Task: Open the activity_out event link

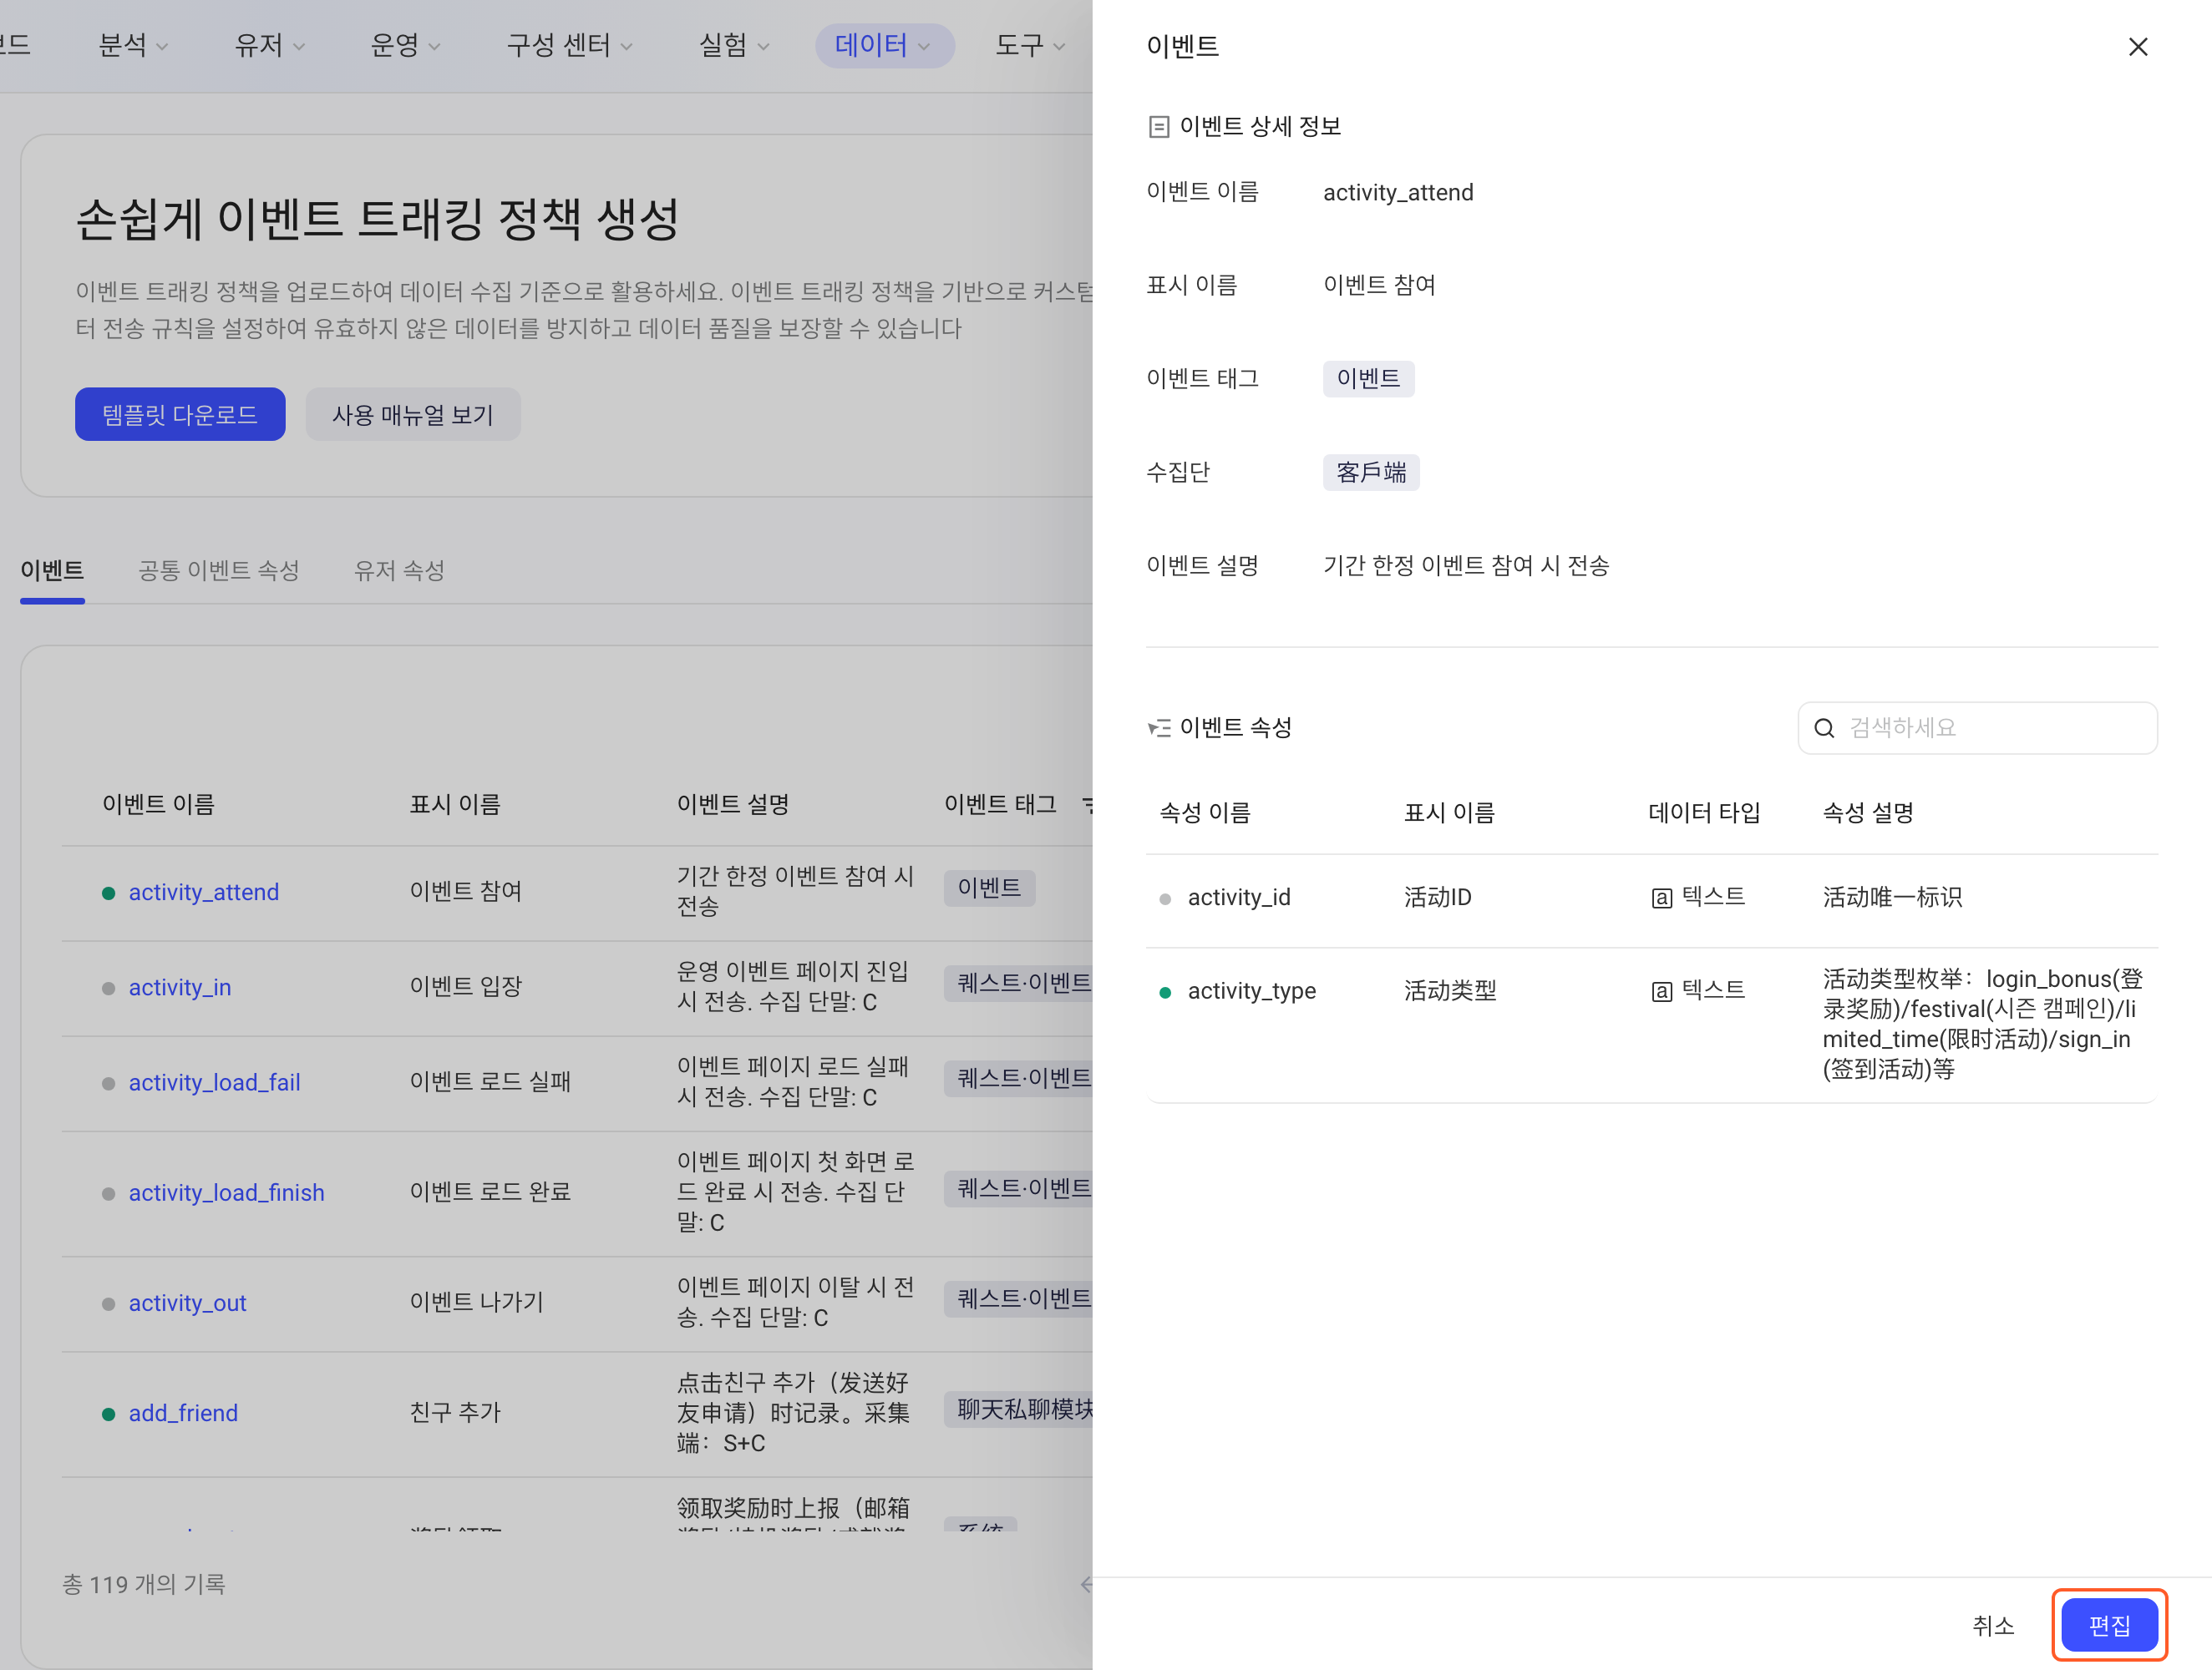Action: [187, 1303]
